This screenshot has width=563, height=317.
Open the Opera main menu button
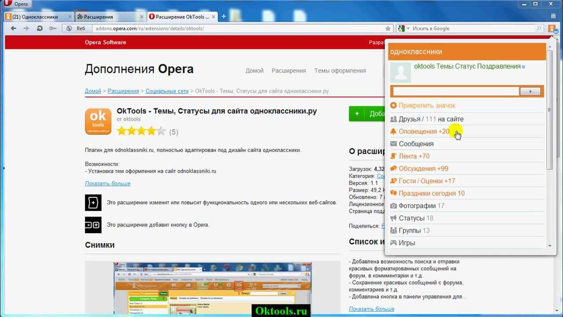(16, 4)
